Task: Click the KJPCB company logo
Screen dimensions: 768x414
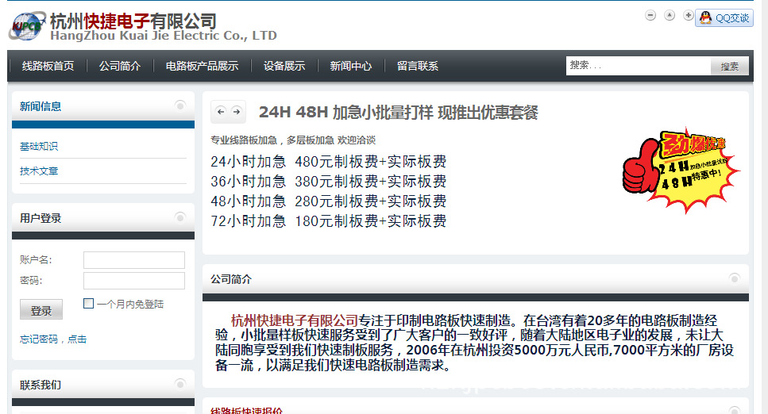Action: 26,26
